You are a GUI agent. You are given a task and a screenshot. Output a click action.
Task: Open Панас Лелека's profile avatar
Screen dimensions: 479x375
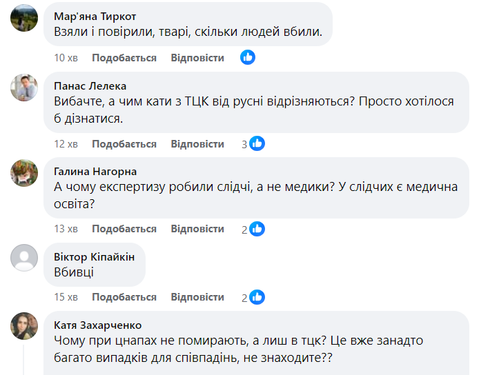click(x=24, y=87)
